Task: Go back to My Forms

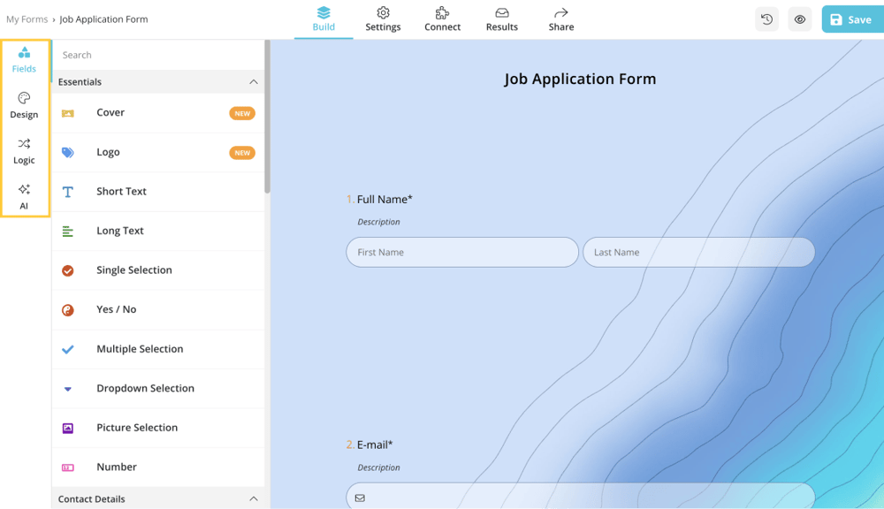Action: point(27,19)
